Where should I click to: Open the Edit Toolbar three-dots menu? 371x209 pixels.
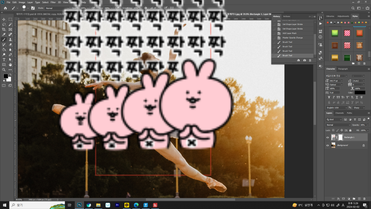(10, 70)
